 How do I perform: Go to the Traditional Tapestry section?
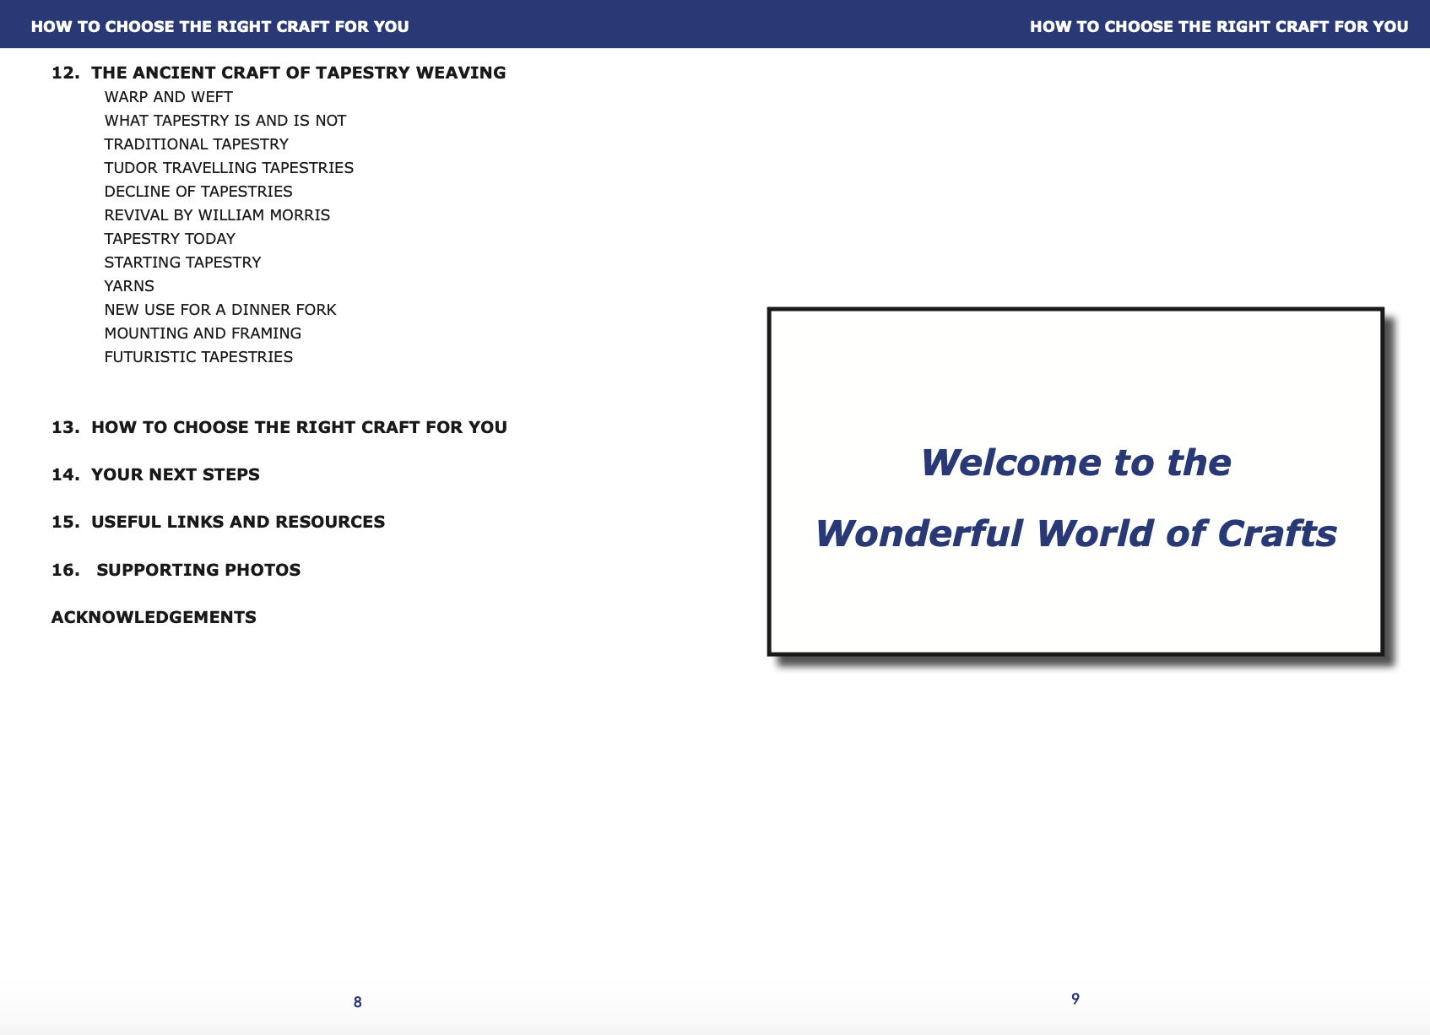(x=196, y=144)
